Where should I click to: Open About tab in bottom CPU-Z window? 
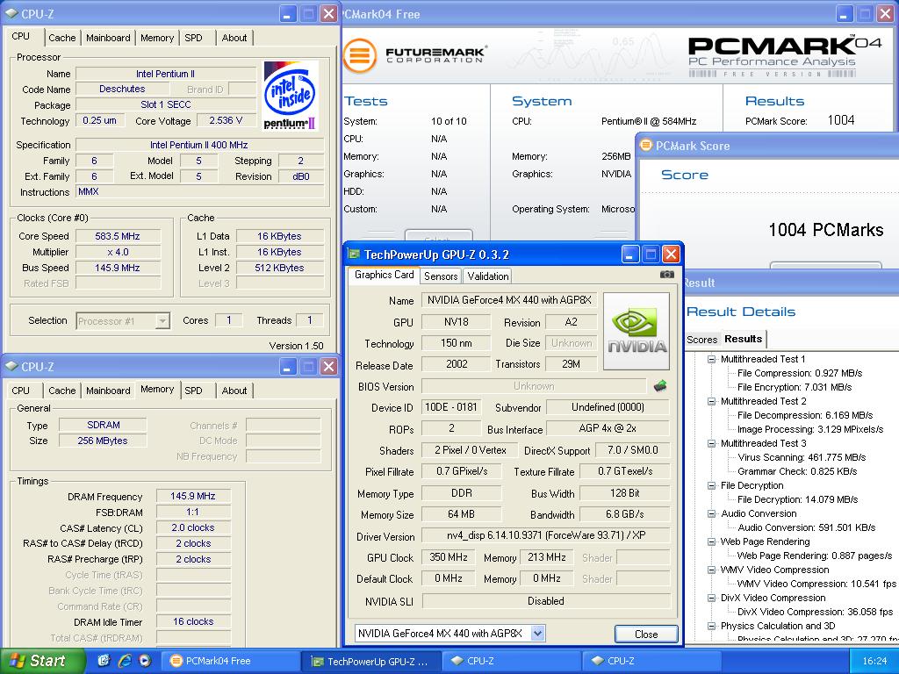(x=234, y=391)
